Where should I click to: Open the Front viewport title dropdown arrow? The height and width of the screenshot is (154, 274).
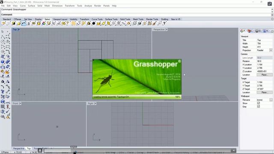[x=20, y=104]
